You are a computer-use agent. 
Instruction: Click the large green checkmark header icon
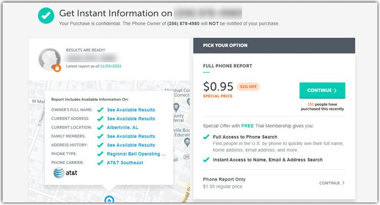point(46,15)
